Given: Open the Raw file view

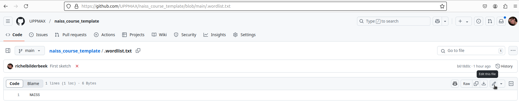Looking at the screenshot, I should (467, 84).
